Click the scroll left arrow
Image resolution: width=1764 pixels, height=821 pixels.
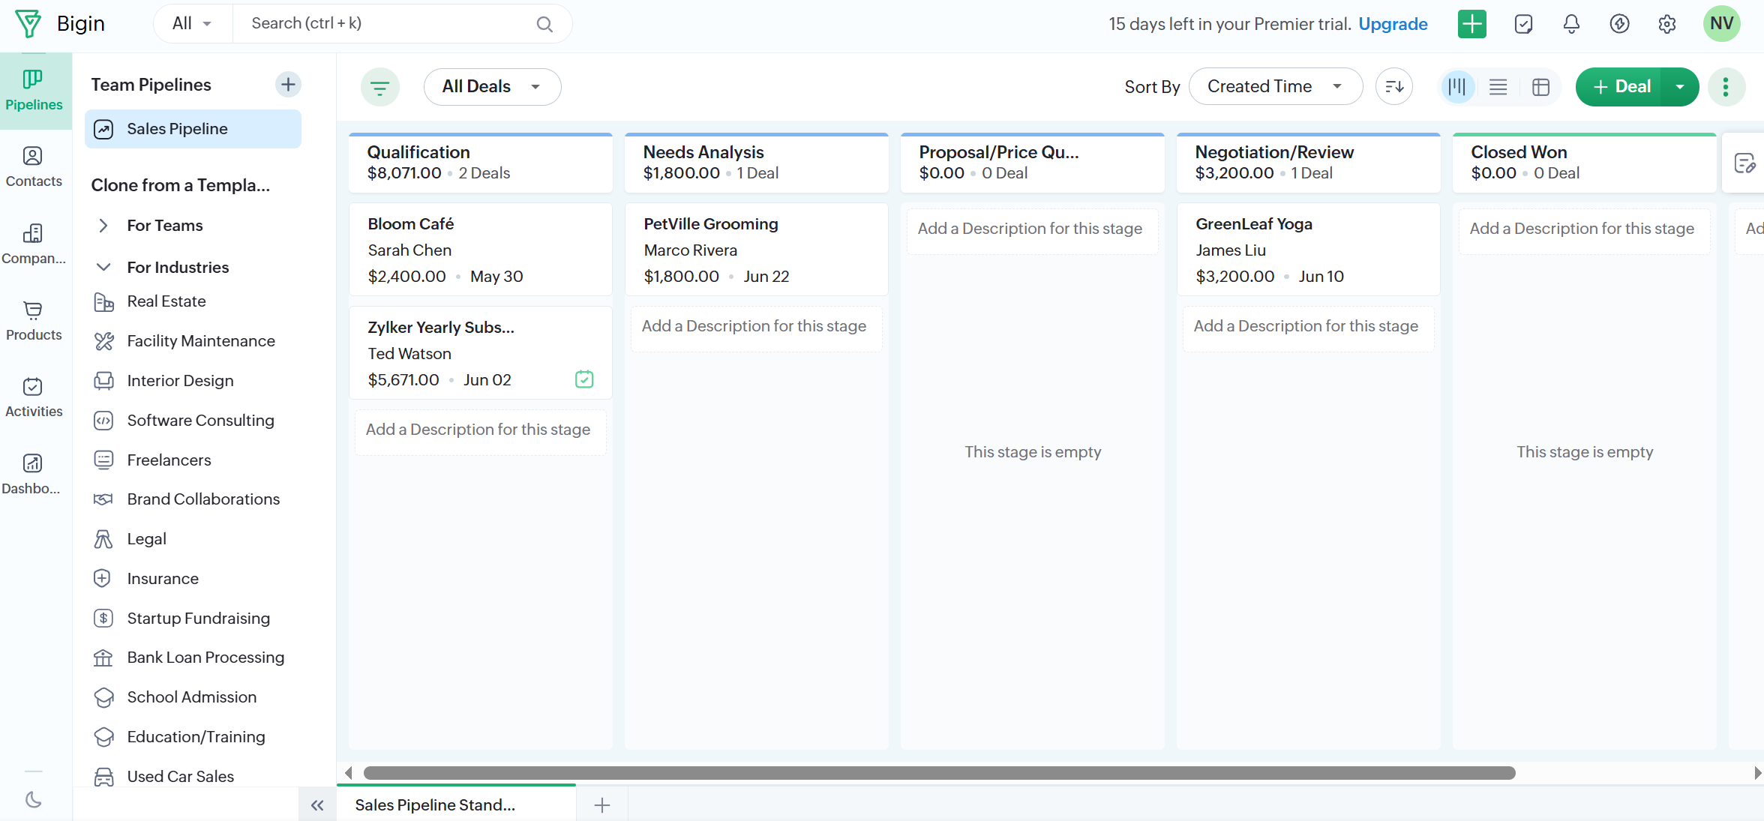pos(348,773)
